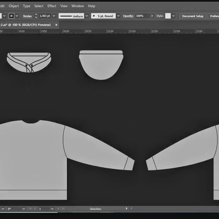Click the Selection status bar text
The image size is (219, 219).
coord(96,209)
